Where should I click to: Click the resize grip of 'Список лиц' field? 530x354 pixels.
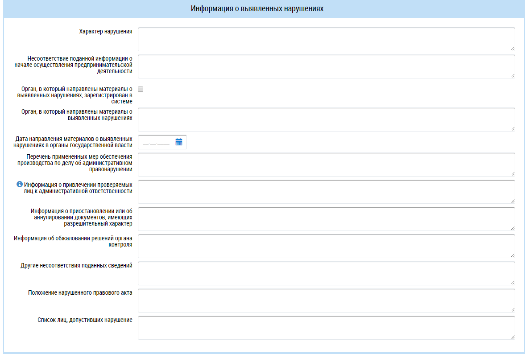(x=513, y=337)
